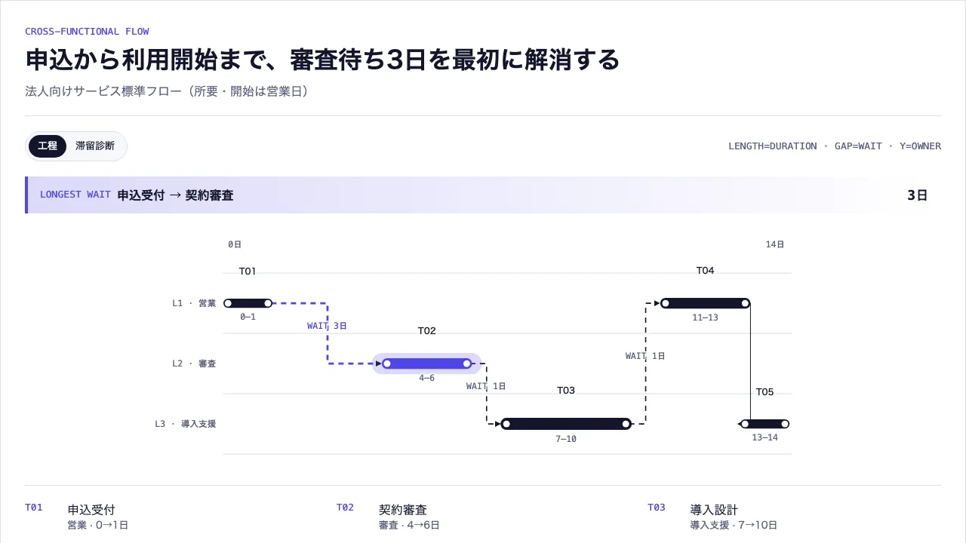
Task: Click the purple WAIT 3日 connector label
Action: coord(327,326)
